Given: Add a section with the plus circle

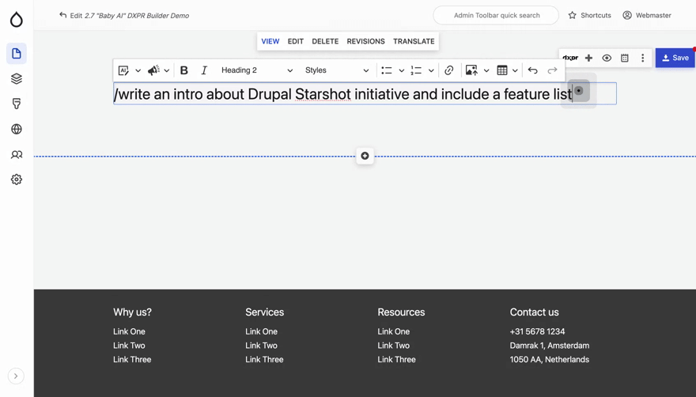Looking at the screenshot, I should click(365, 156).
